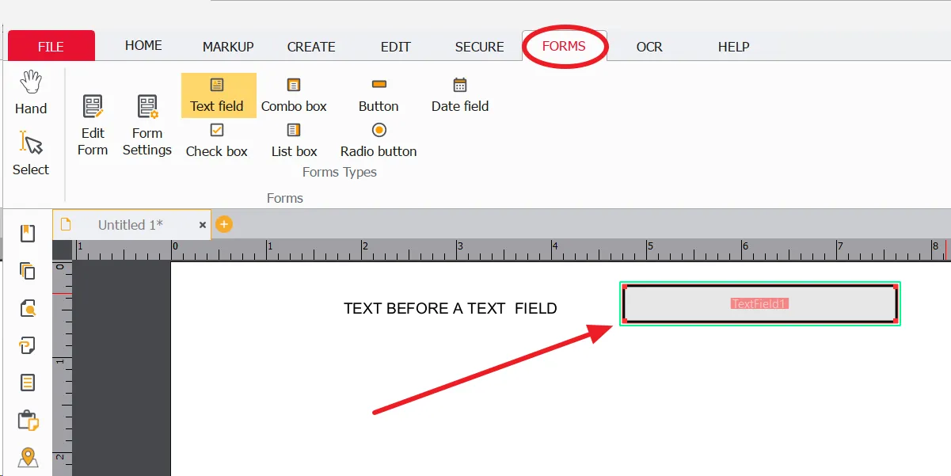Open the page thumbnails sidebar panel
Image resolution: width=951 pixels, height=476 pixels.
[28, 271]
